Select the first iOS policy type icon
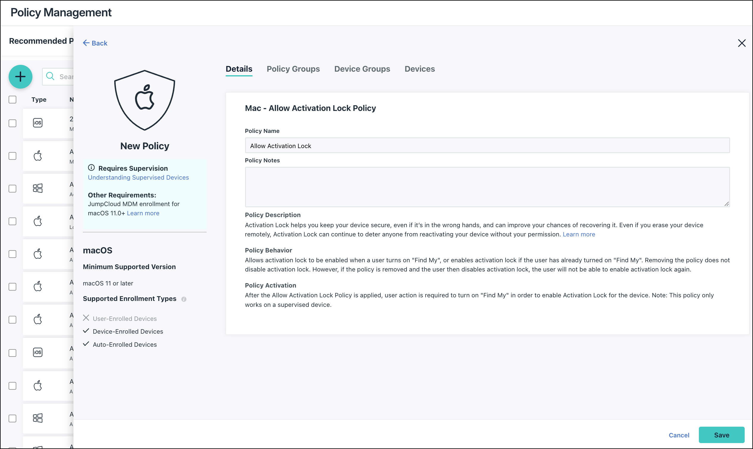 [x=37, y=123]
